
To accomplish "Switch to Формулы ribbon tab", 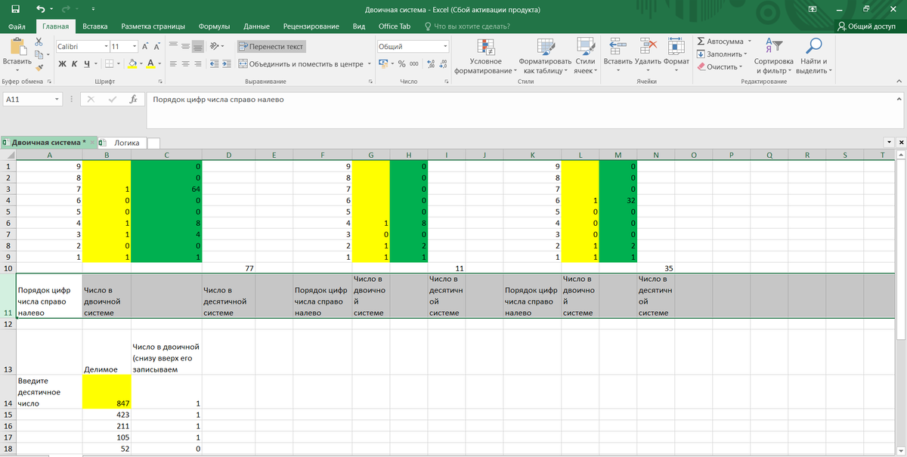I will coord(214,26).
